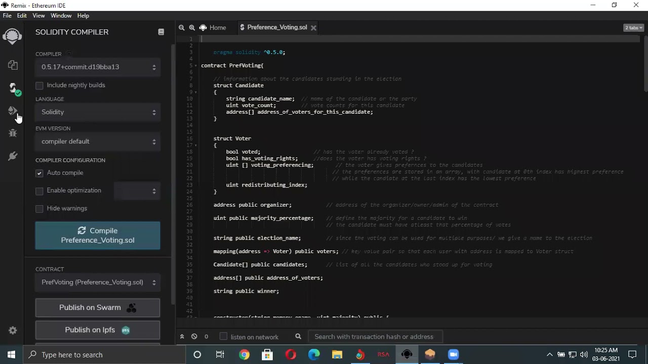Click the transaction hash search field
Viewport: 648px width, 364px height.
(x=375, y=337)
